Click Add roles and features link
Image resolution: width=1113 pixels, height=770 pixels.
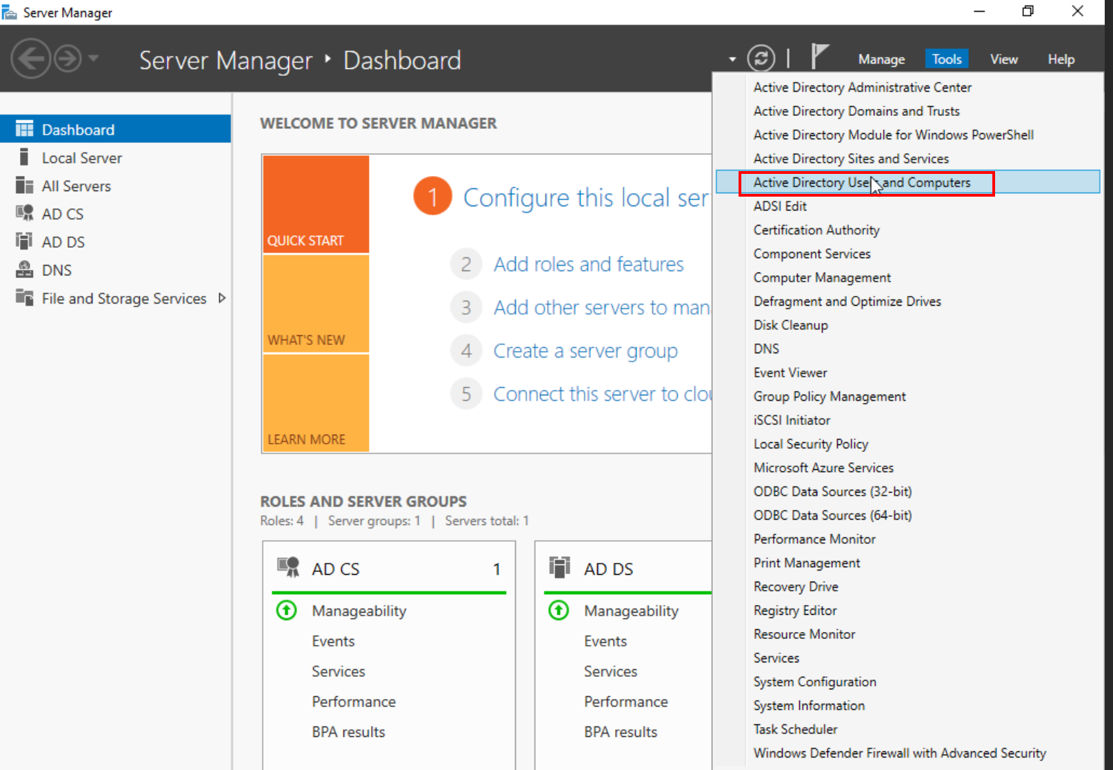(x=588, y=264)
